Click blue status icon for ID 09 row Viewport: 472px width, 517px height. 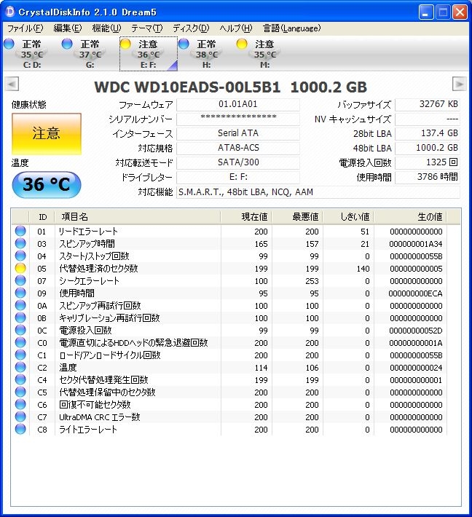coord(20,293)
